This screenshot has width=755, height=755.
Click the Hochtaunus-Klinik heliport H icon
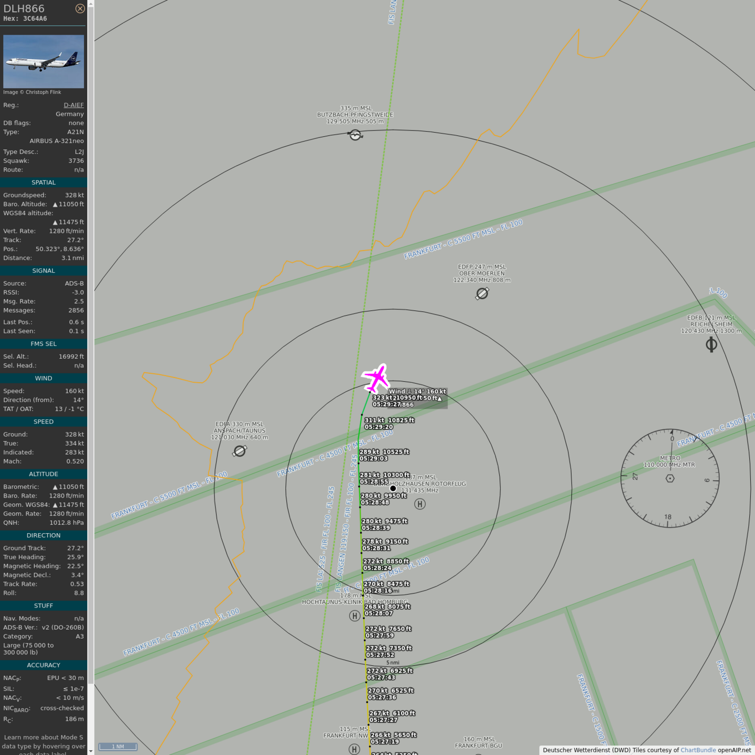point(355,616)
